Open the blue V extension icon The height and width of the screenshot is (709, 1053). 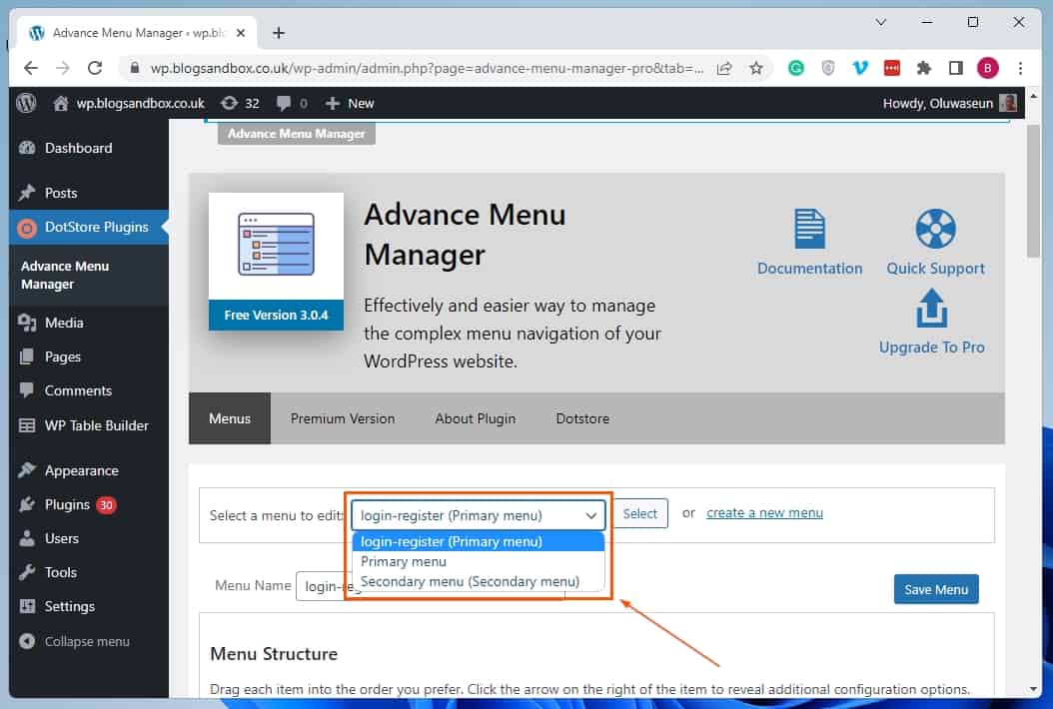tap(859, 68)
